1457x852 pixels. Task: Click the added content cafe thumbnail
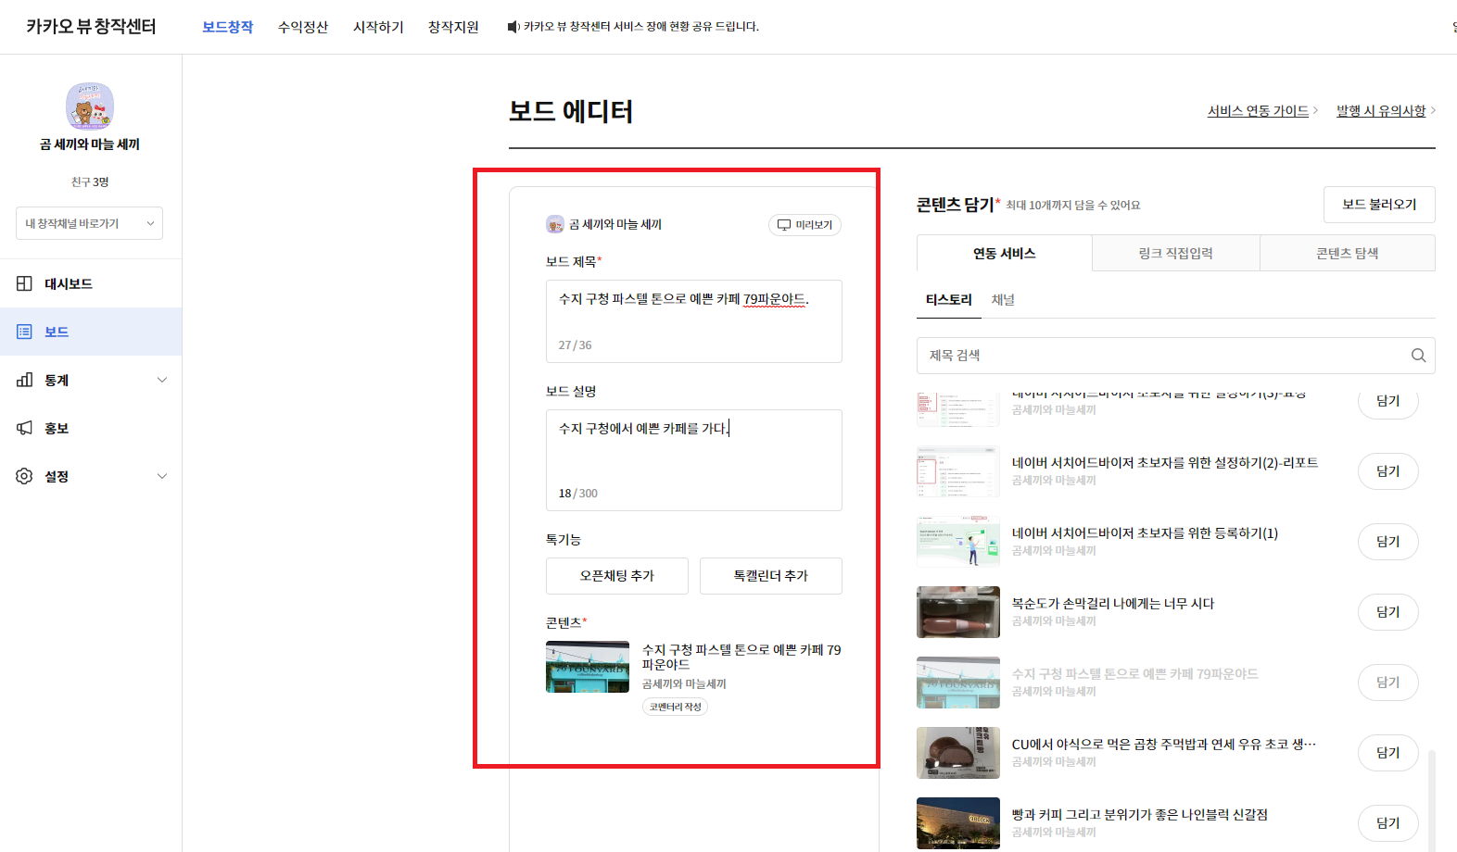(x=588, y=667)
